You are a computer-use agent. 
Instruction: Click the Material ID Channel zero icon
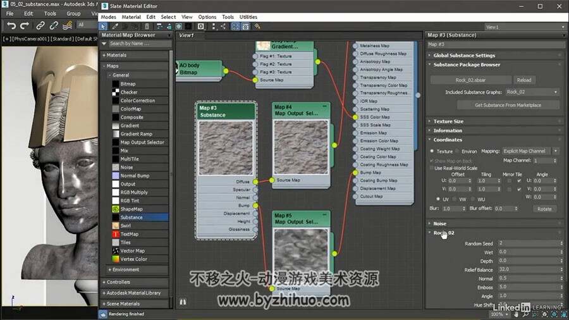[200, 27]
